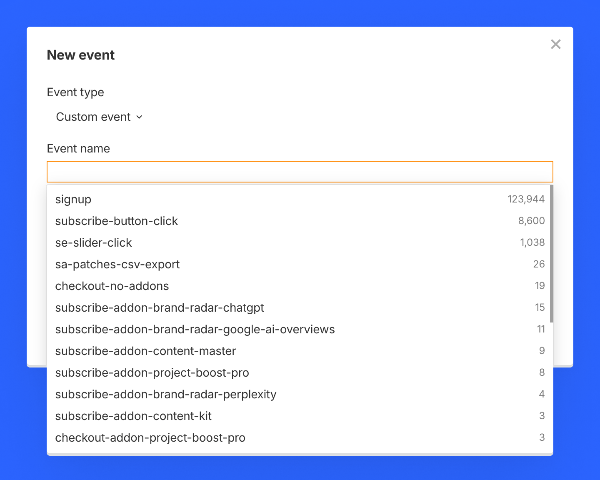The image size is (600, 480).
Task: Choose the subscribe-addon-content-kit event
Action: pos(133,416)
